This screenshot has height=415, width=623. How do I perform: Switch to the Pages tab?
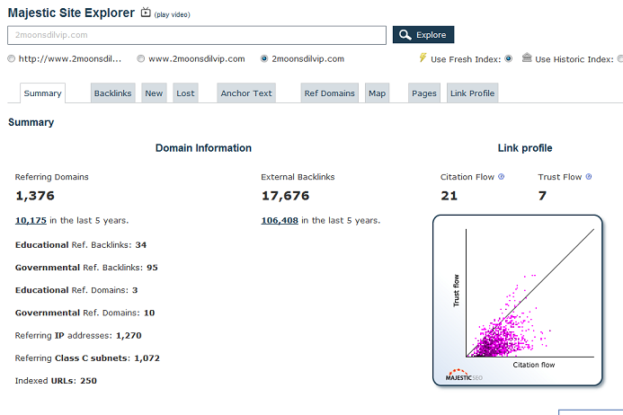click(x=424, y=93)
